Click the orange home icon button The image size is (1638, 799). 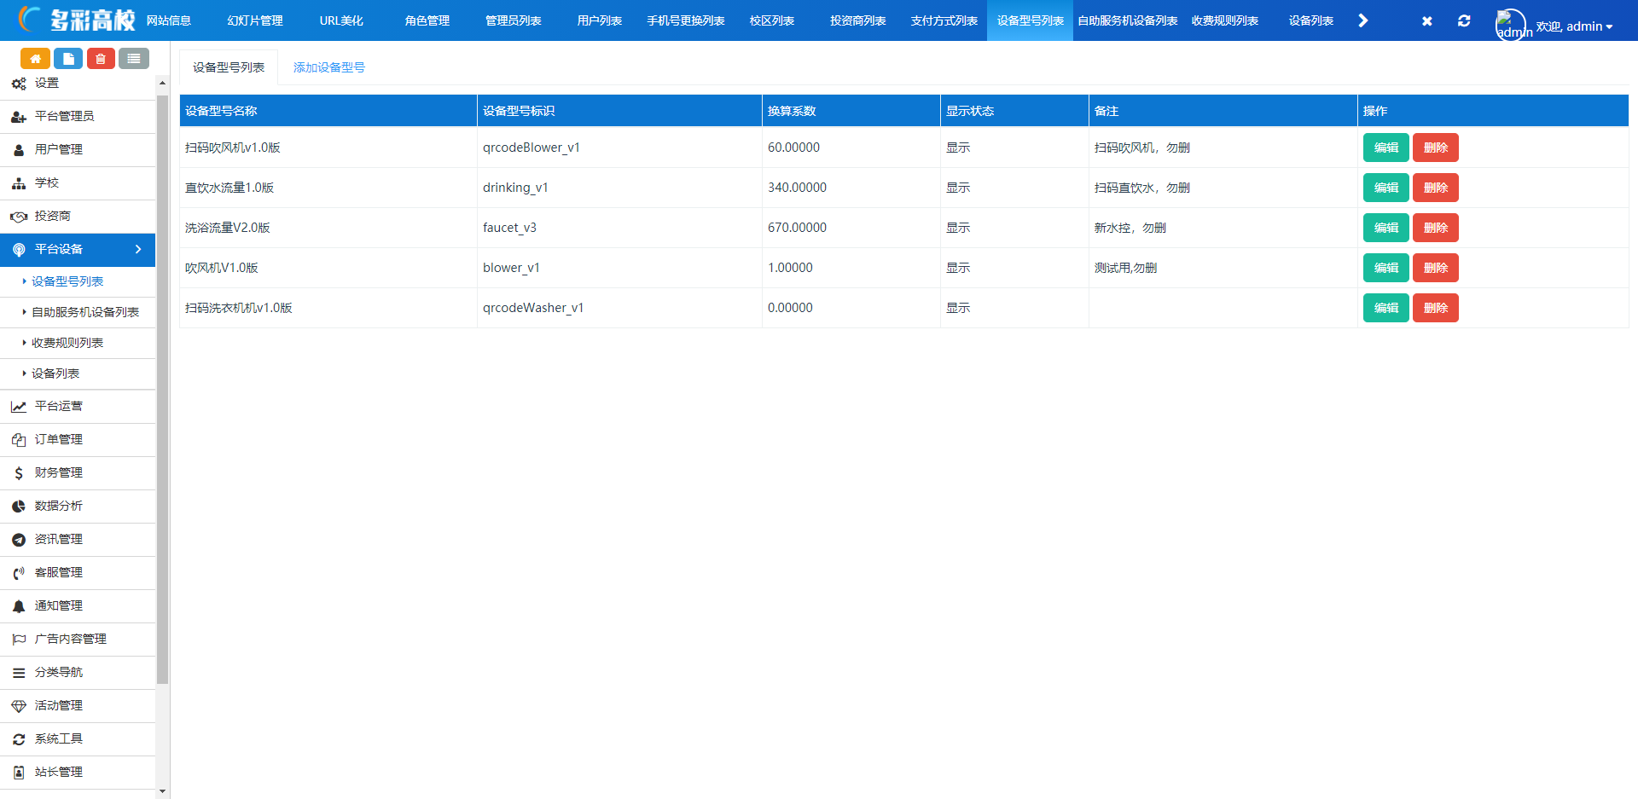pos(35,59)
